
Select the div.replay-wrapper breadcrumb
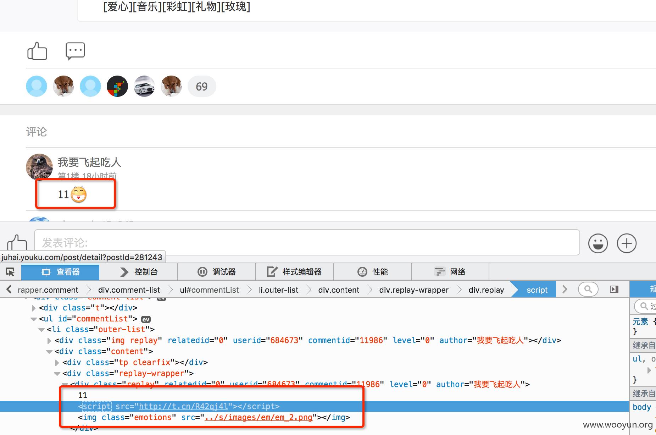(x=414, y=290)
